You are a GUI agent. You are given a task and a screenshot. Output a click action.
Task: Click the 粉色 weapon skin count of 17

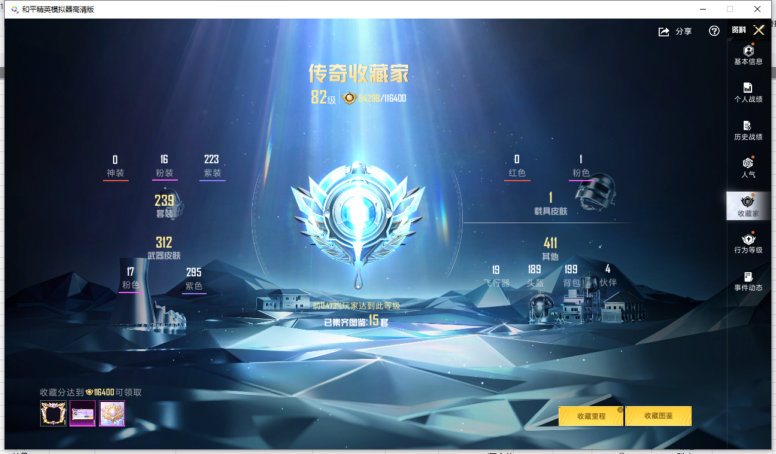131,273
